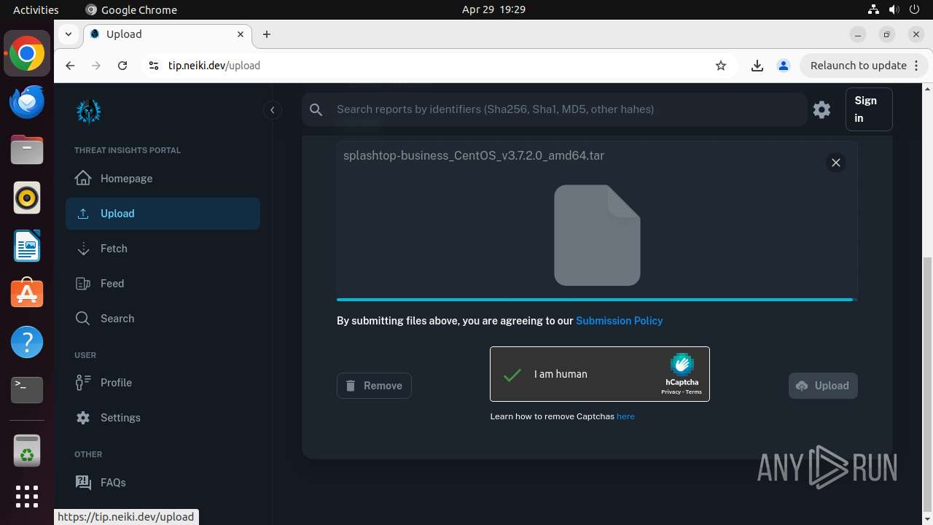Toggle the I am human captcha checkbox

click(512, 374)
